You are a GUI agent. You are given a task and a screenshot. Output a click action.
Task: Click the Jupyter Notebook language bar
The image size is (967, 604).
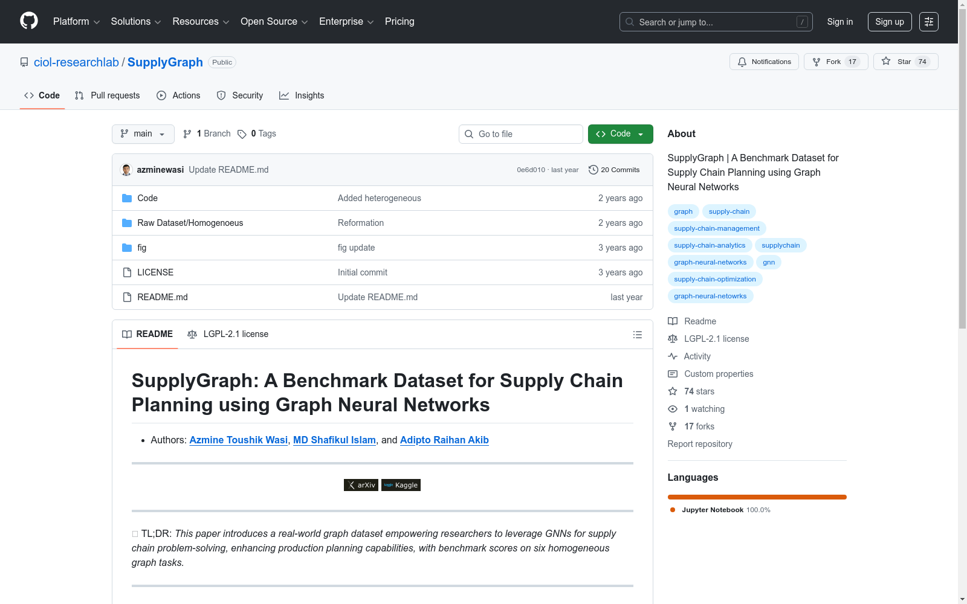coord(757,497)
